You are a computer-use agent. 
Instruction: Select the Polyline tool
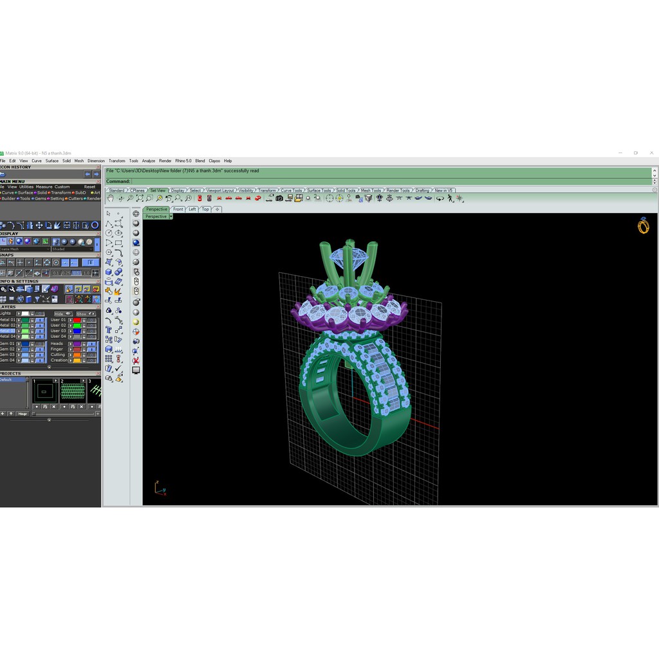tap(109, 223)
